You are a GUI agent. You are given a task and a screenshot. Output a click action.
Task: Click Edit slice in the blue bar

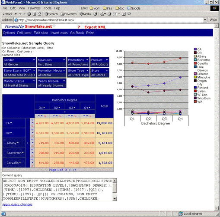(x=41, y=33)
